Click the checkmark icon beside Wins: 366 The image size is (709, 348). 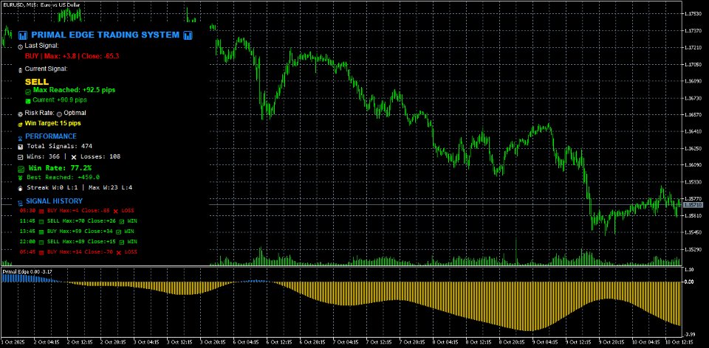click(x=21, y=157)
